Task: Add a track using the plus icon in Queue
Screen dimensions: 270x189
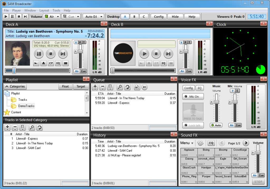Action: click(x=95, y=87)
